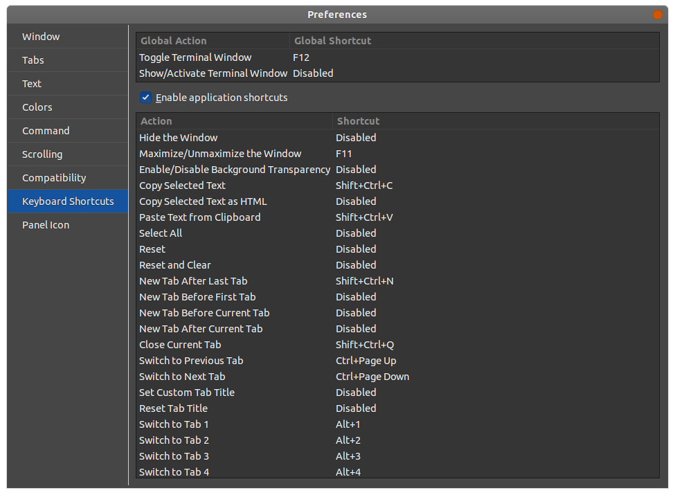Click Disabled shortcut for Select All
Screen dimensions: 675x495
[x=356, y=233]
